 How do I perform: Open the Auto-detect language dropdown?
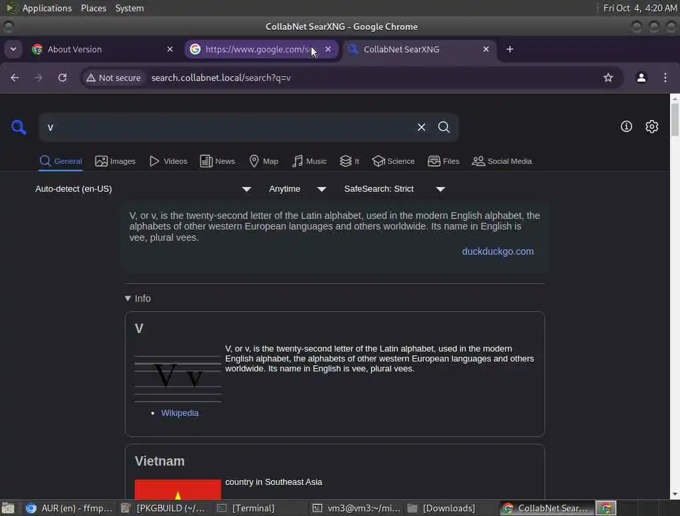[143, 189]
